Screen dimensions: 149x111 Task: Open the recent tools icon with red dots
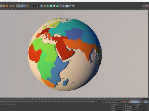tap(10, 6)
